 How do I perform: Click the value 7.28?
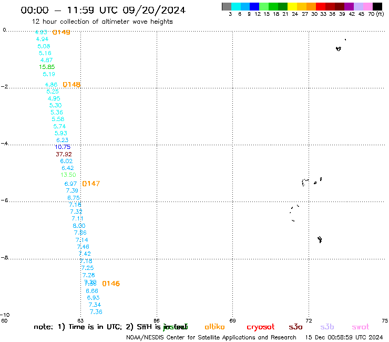[89, 275]
